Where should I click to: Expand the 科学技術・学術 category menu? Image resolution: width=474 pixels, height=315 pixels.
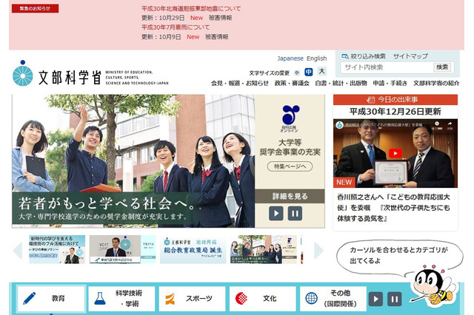[120, 299]
